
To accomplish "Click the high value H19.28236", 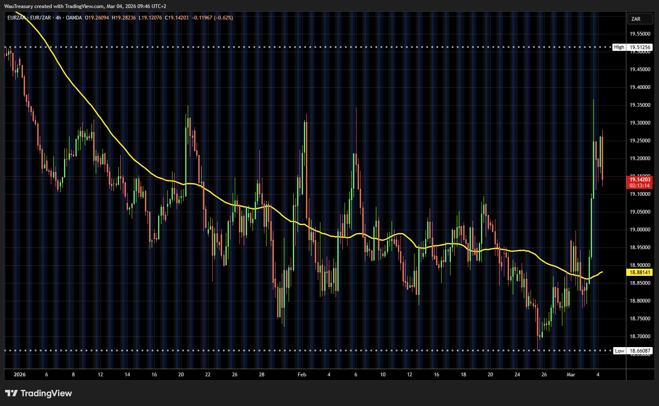I will click(124, 18).
